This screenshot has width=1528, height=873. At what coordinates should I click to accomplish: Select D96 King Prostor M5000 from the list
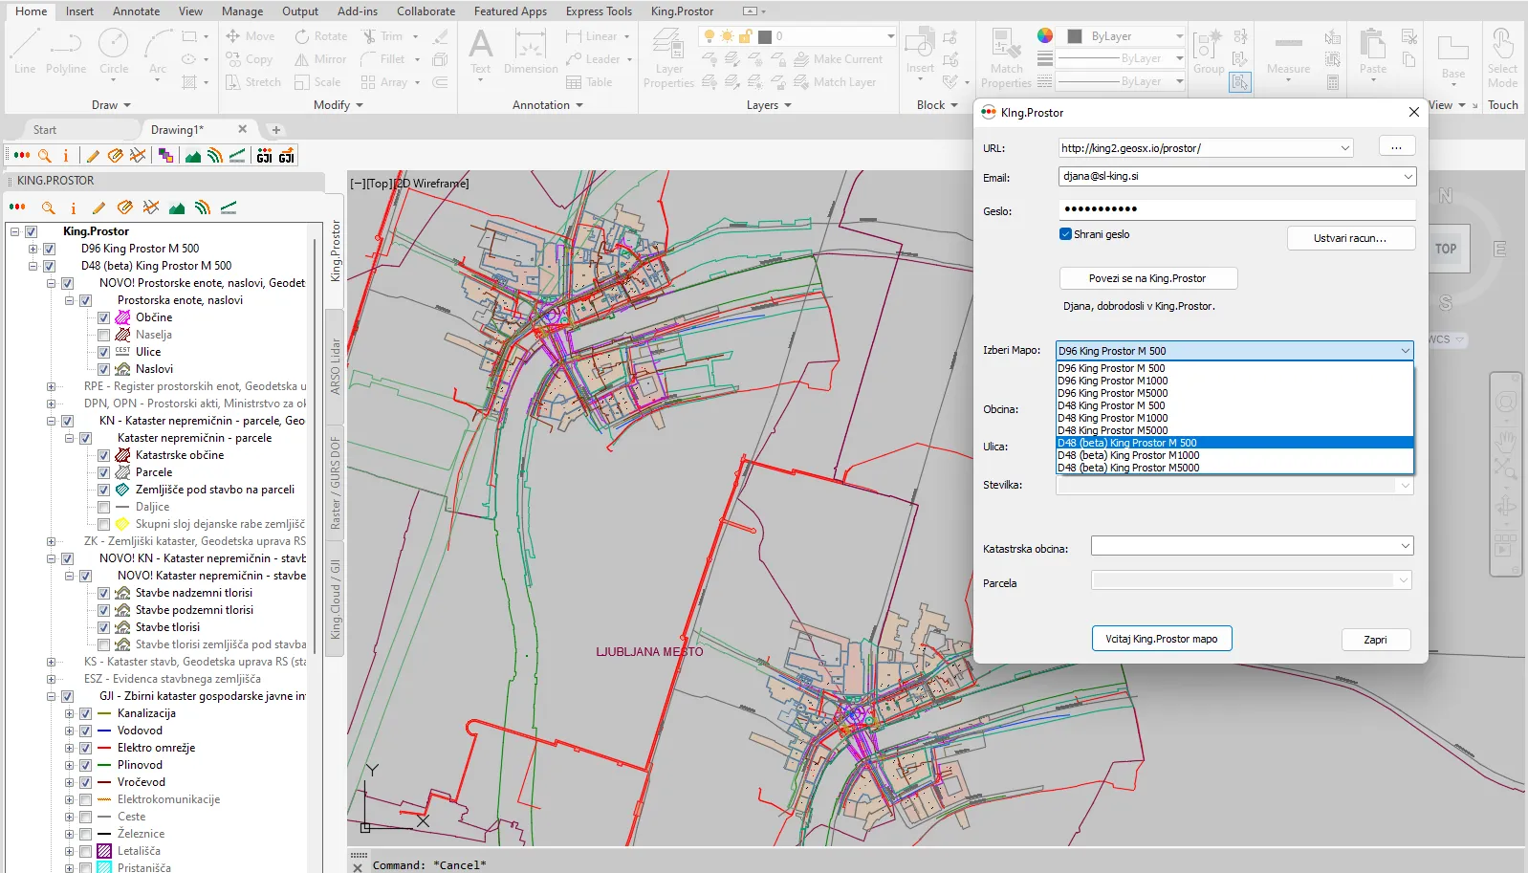1112,393
